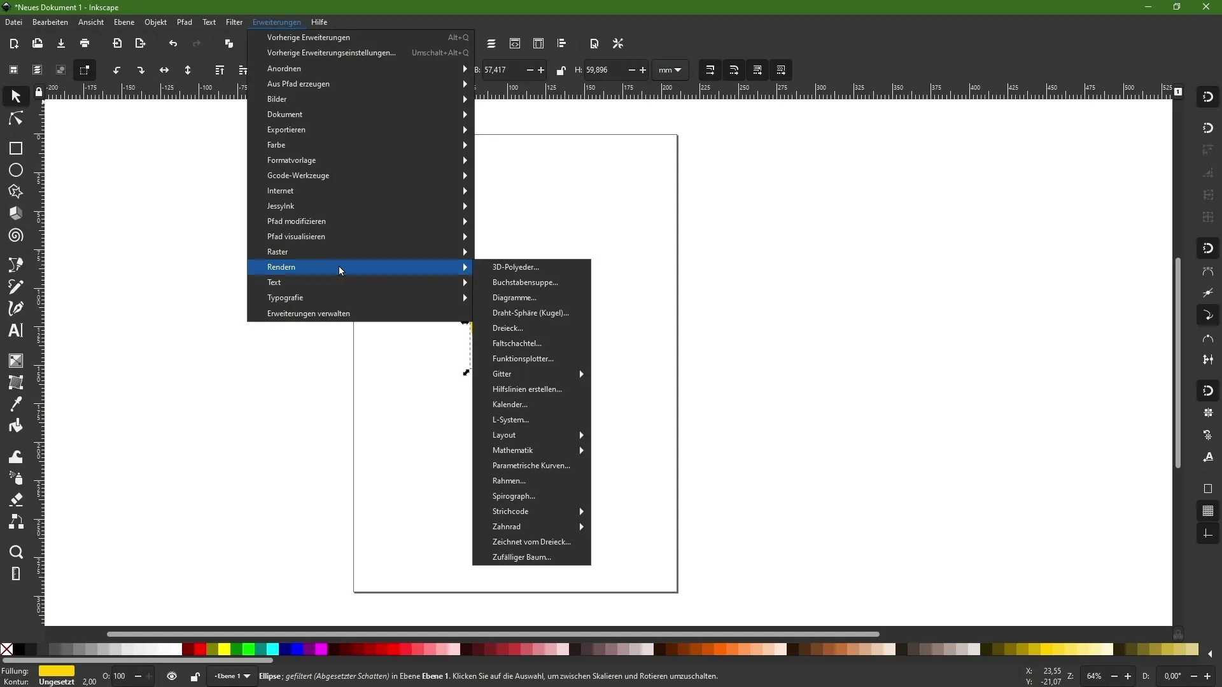The image size is (1222, 687).
Task: Select the Color picker dropper tool
Action: (x=16, y=404)
